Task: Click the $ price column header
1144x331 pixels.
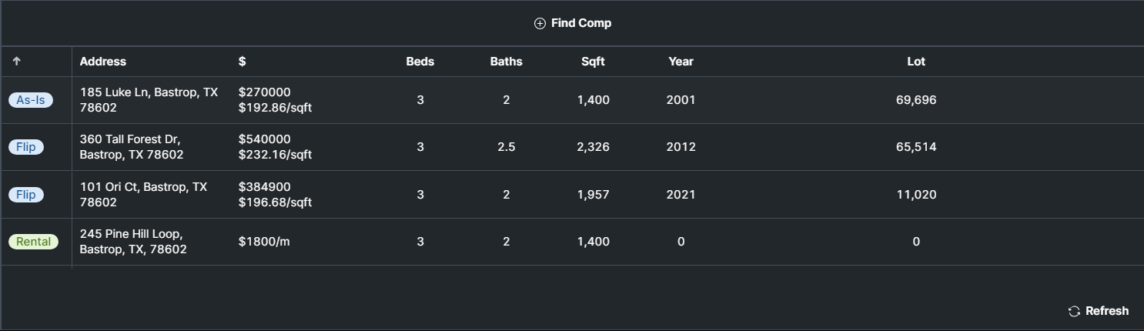Action: coord(243,62)
